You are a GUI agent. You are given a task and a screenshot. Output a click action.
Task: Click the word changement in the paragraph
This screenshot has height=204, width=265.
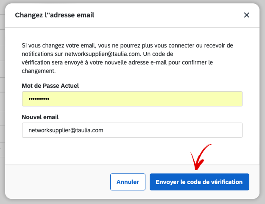click(x=38, y=71)
